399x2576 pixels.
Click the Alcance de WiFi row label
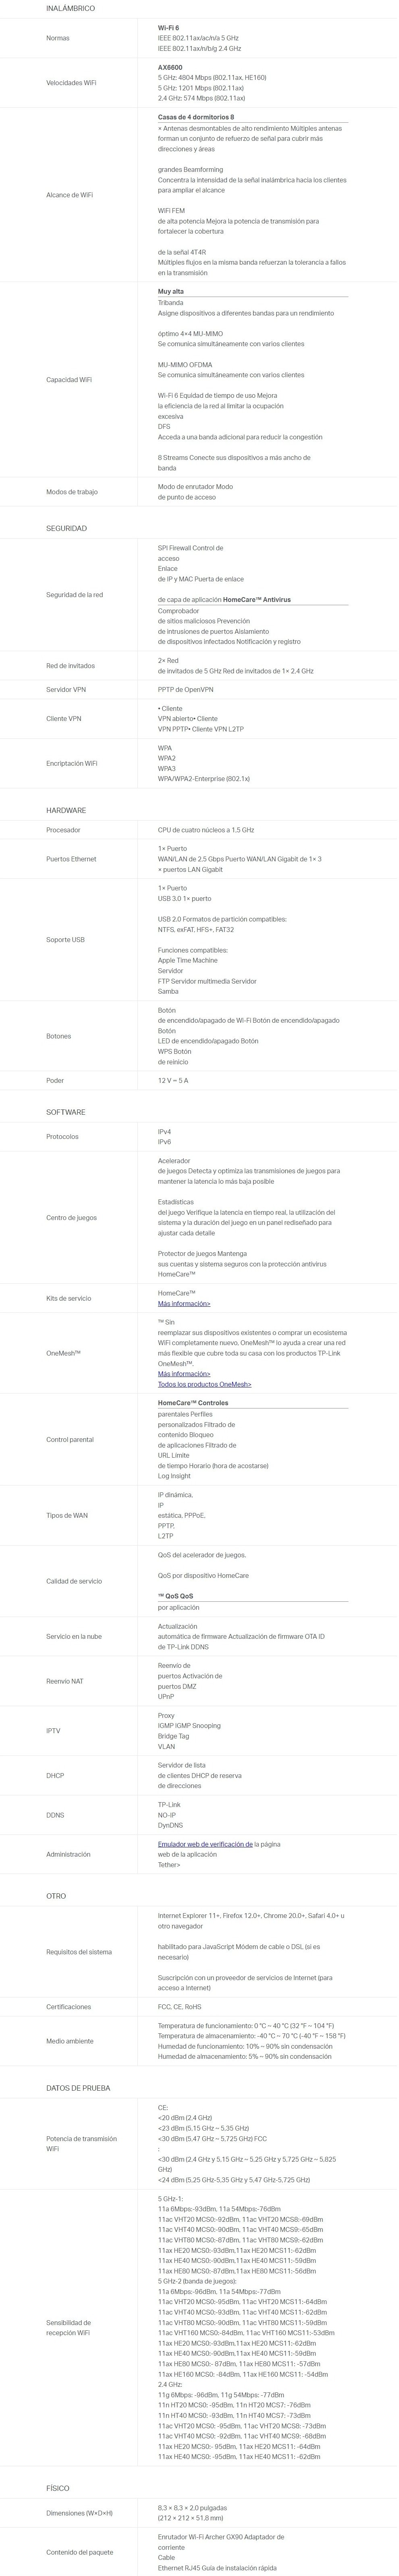(70, 195)
